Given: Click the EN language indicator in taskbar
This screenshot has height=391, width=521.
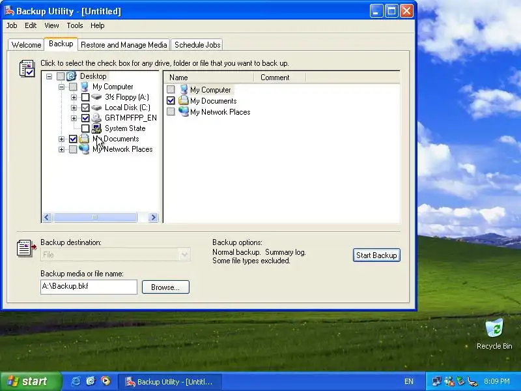Looking at the screenshot, I should point(409,381).
